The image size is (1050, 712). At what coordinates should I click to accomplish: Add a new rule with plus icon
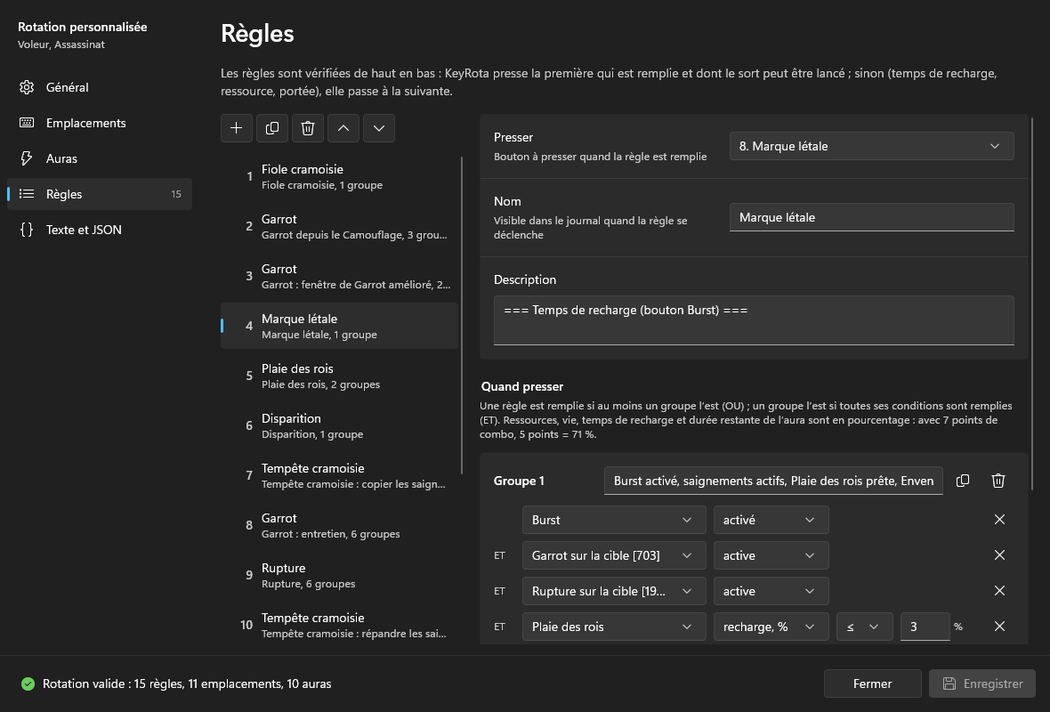tap(237, 128)
